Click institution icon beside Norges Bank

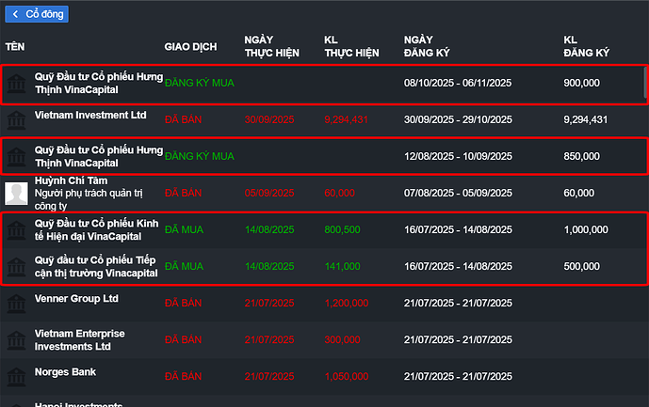[x=16, y=377]
